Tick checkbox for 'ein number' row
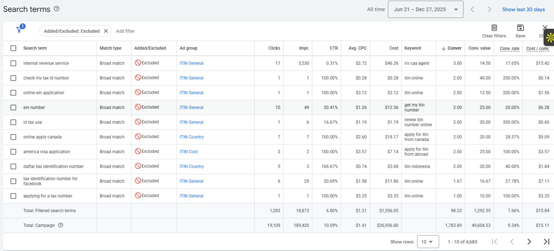This screenshot has height=251, width=554. (x=13, y=108)
